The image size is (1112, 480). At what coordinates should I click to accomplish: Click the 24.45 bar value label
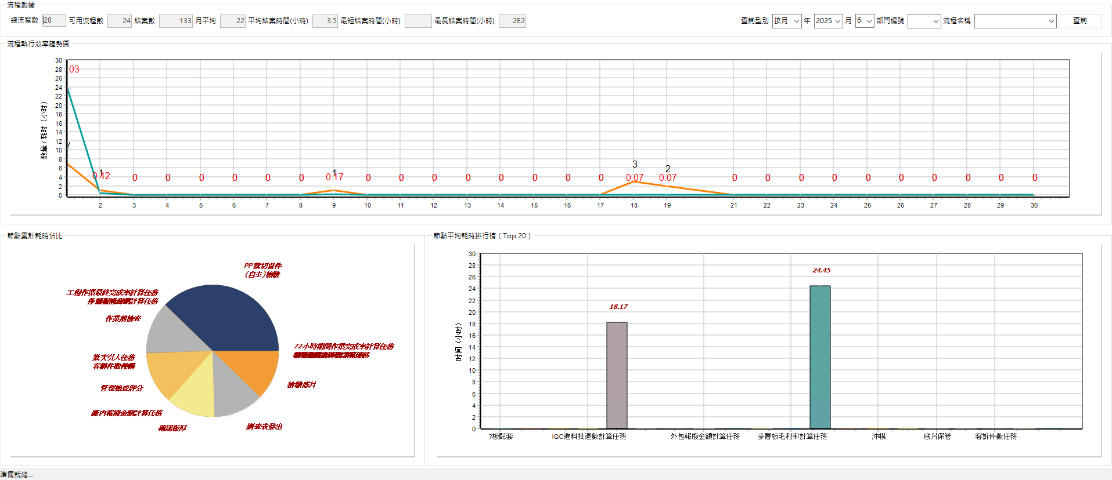click(821, 270)
